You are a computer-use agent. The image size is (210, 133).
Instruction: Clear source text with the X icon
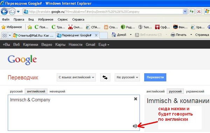tap(135, 99)
